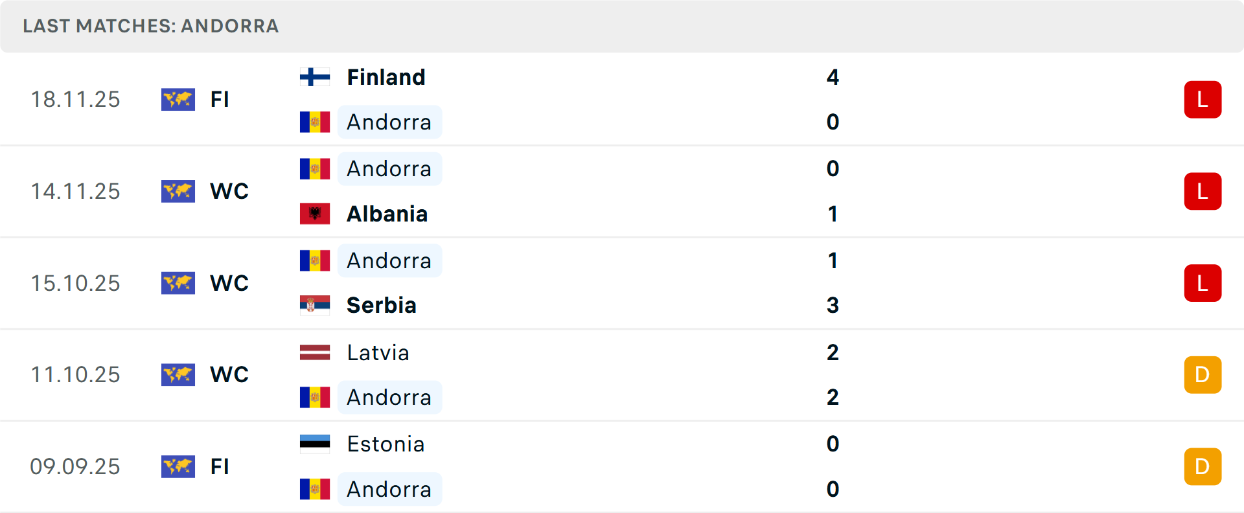
Task: Open the Serbia team page
Action: tap(382, 305)
